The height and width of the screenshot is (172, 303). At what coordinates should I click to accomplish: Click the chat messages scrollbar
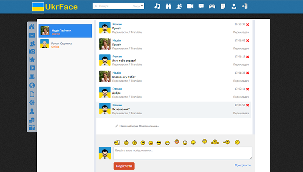pyautogui.click(x=254, y=77)
